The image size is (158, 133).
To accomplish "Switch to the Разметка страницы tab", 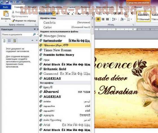I will tap(52, 7).
